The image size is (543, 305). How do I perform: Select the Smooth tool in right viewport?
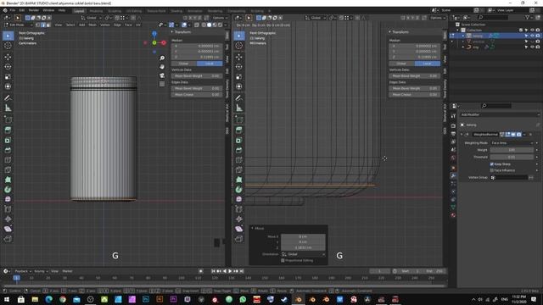coord(239,199)
